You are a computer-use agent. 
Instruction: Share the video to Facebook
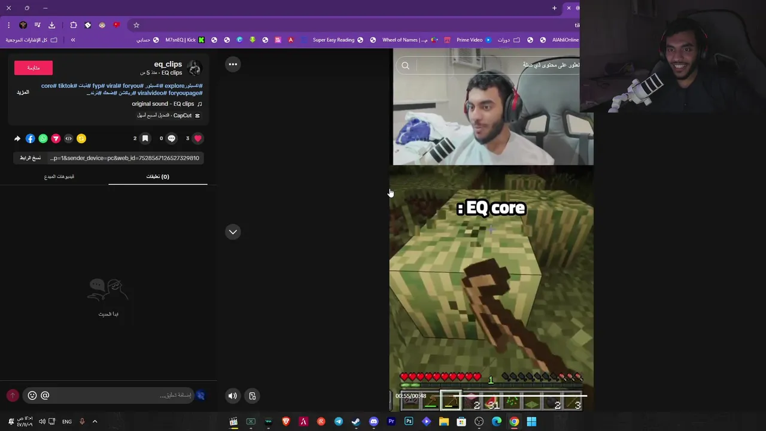coord(30,138)
